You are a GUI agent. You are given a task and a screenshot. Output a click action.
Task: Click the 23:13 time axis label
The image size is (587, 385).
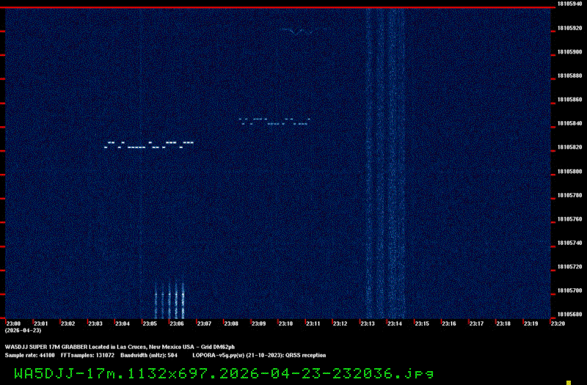[x=368, y=323]
